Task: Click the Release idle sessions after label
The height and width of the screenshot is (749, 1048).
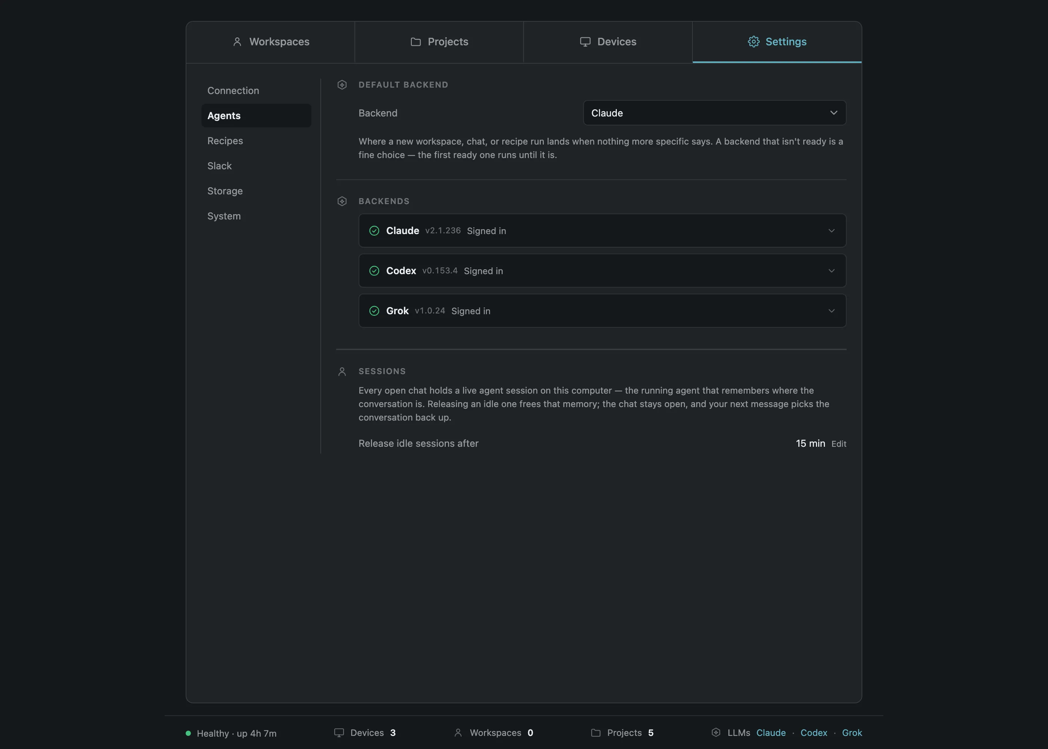Action: pos(418,444)
